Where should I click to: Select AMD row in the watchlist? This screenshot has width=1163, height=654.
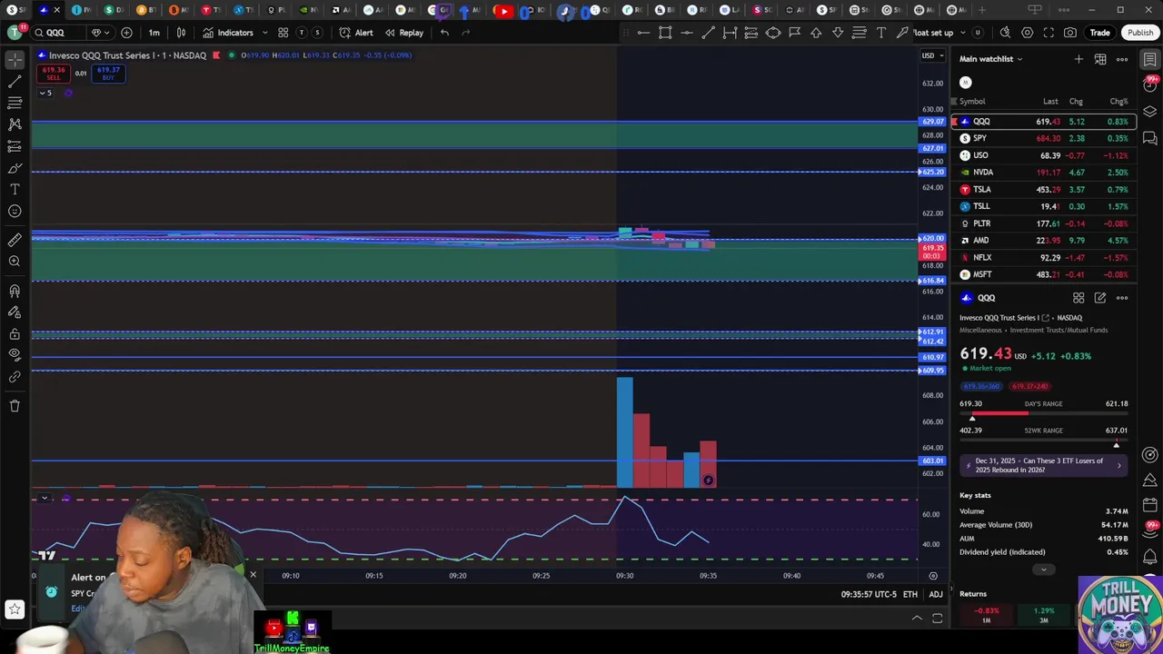click(x=1044, y=241)
